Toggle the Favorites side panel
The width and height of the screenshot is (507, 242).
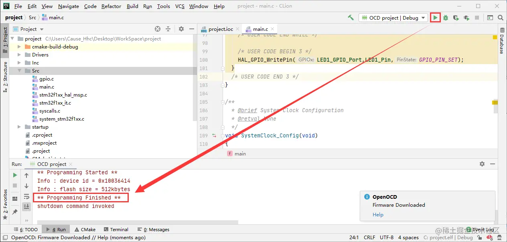pyautogui.click(x=5, y=204)
